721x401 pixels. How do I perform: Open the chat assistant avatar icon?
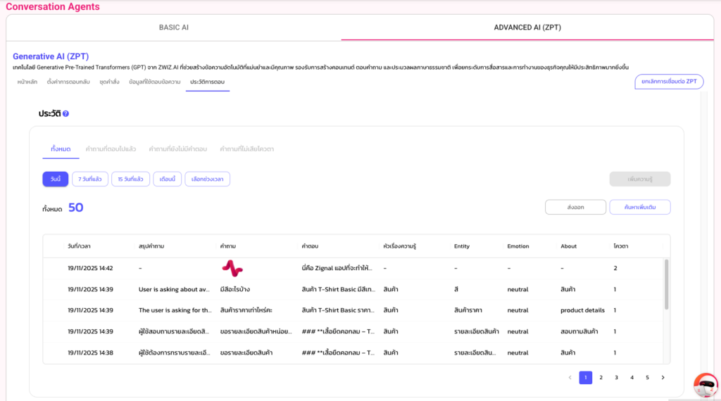click(x=705, y=384)
